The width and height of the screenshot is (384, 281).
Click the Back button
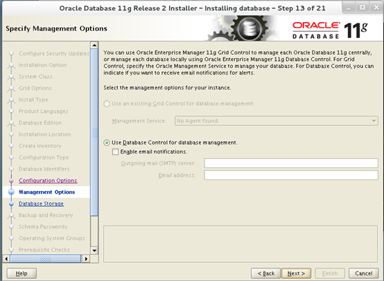click(266, 273)
